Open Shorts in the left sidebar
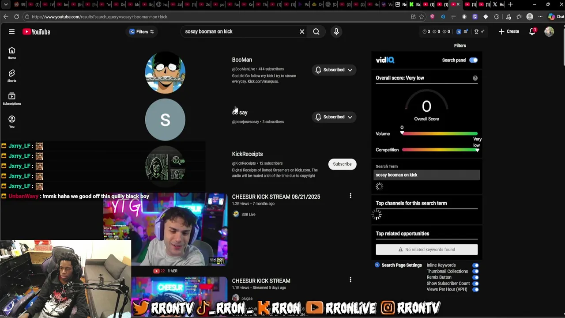This screenshot has width=565, height=318. pyautogui.click(x=12, y=76)
